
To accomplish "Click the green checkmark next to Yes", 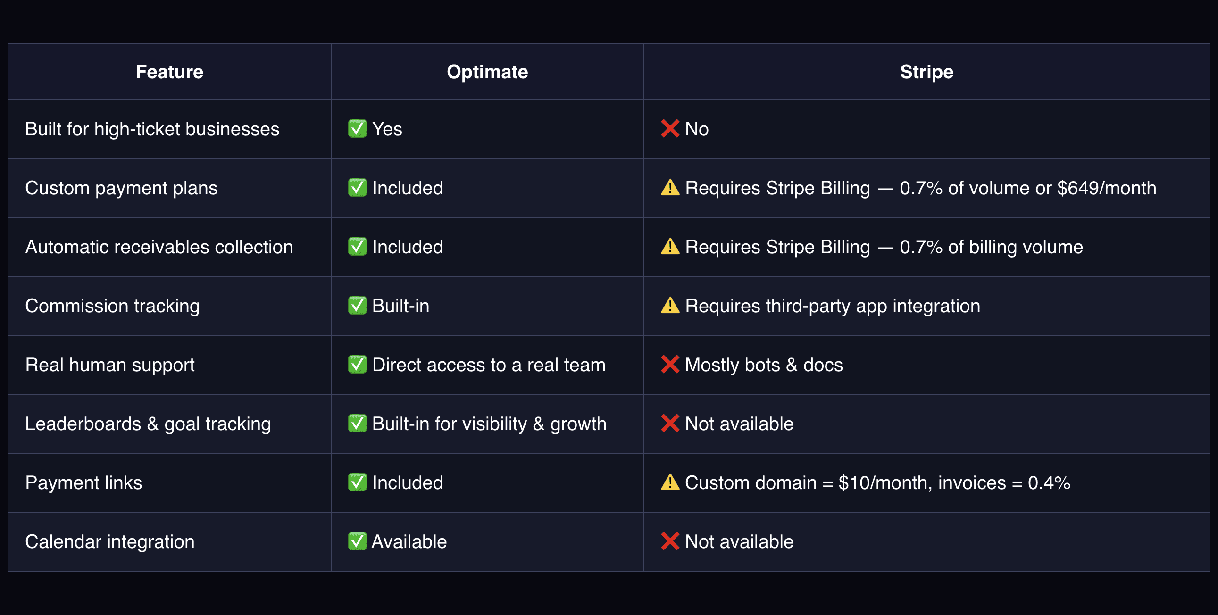I will tap(357, 129).
